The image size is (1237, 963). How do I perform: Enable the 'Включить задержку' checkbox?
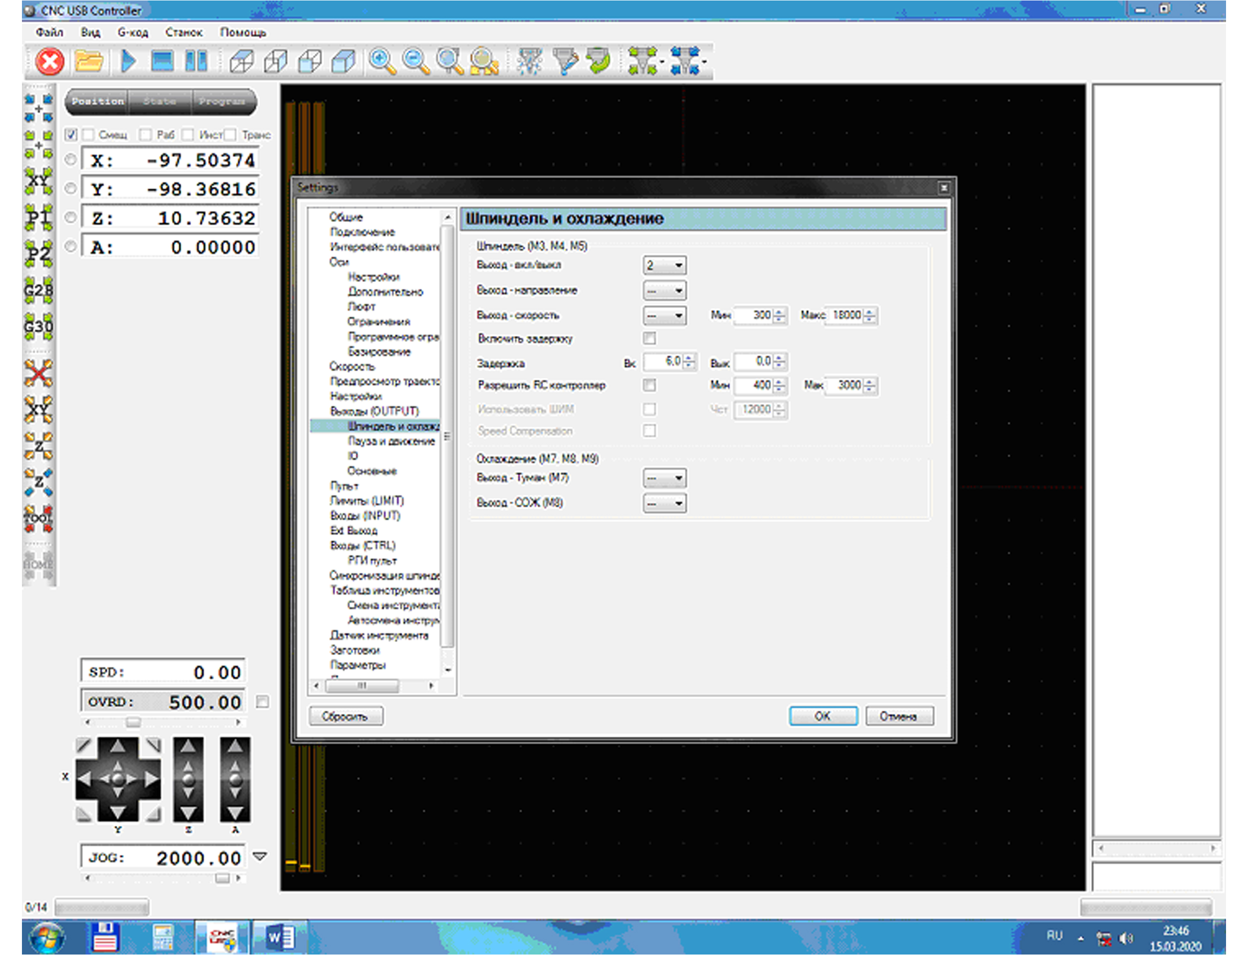pyautogui.click(x=649, y=338)
